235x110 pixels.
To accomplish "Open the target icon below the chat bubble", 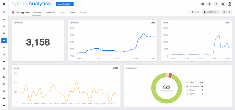I will click(x=4, y=48).
